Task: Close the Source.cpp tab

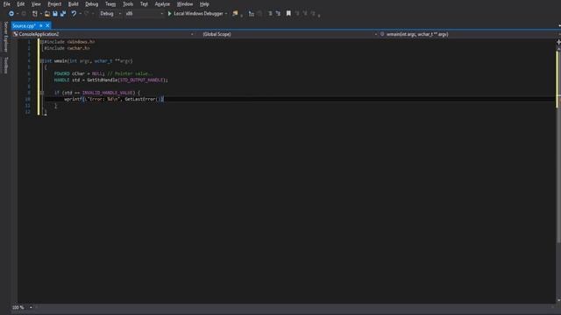Action: (47, 25)
